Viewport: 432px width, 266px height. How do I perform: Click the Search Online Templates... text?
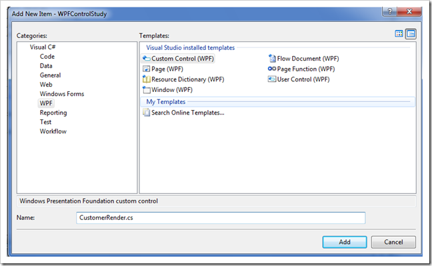click(188, 113)
